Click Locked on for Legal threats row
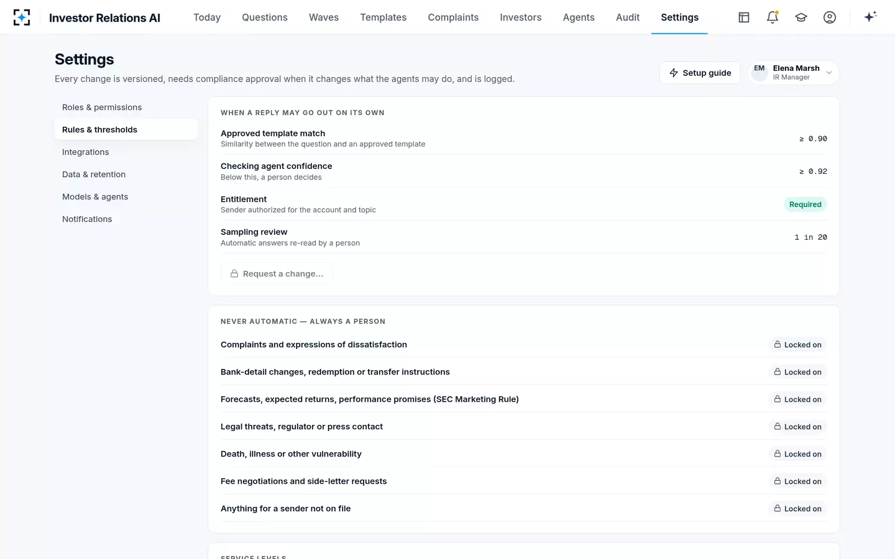Screen dimensions: 895x559 point(797,427)
